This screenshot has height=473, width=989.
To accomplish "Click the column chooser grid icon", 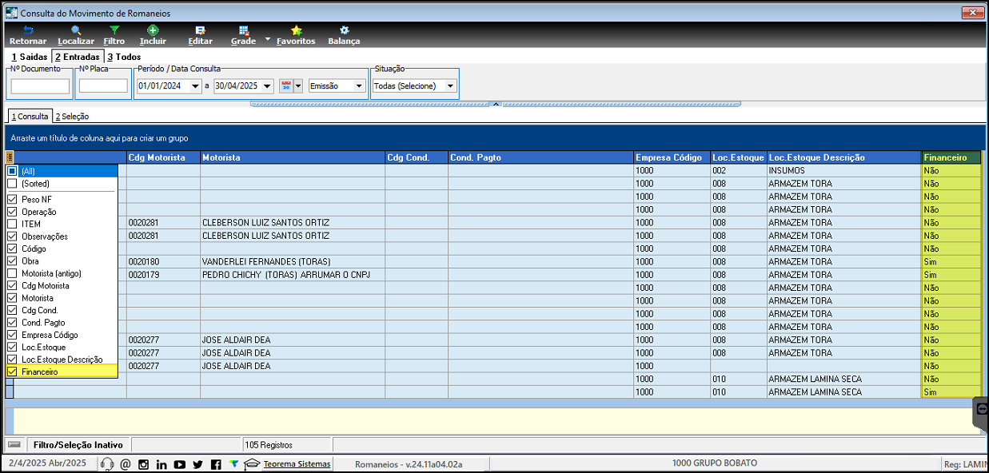I will click(10, 157).
